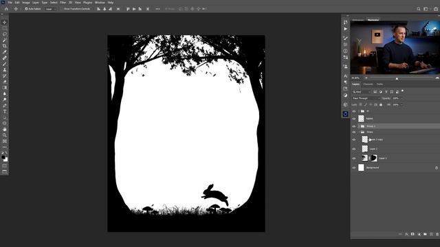Open the Edit Toolbar three-dots menu

[5, 147]
